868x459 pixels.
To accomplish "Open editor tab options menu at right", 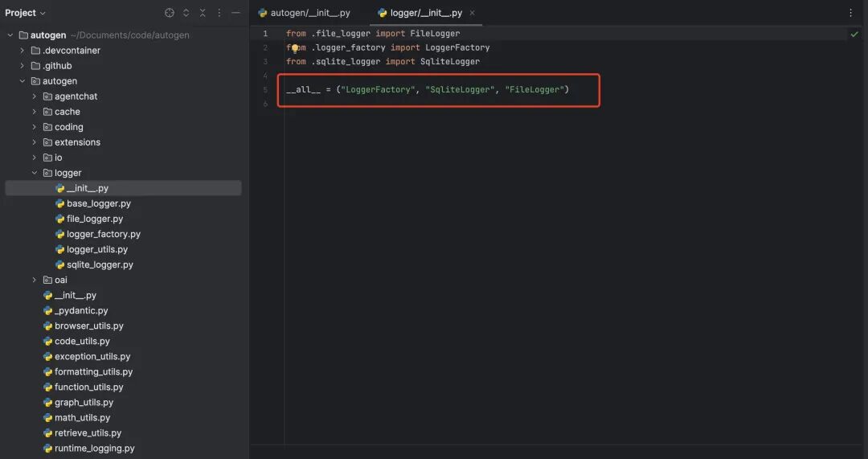I will pyautogui.click(x=850, y=13).
